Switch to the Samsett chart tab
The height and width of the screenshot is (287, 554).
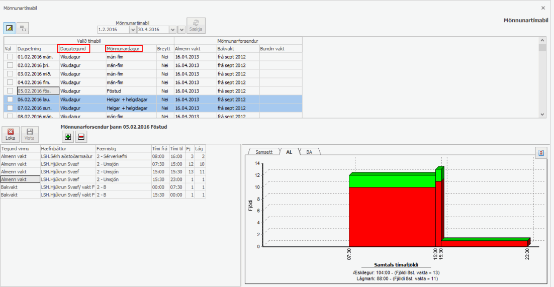[x=263, y=152]
